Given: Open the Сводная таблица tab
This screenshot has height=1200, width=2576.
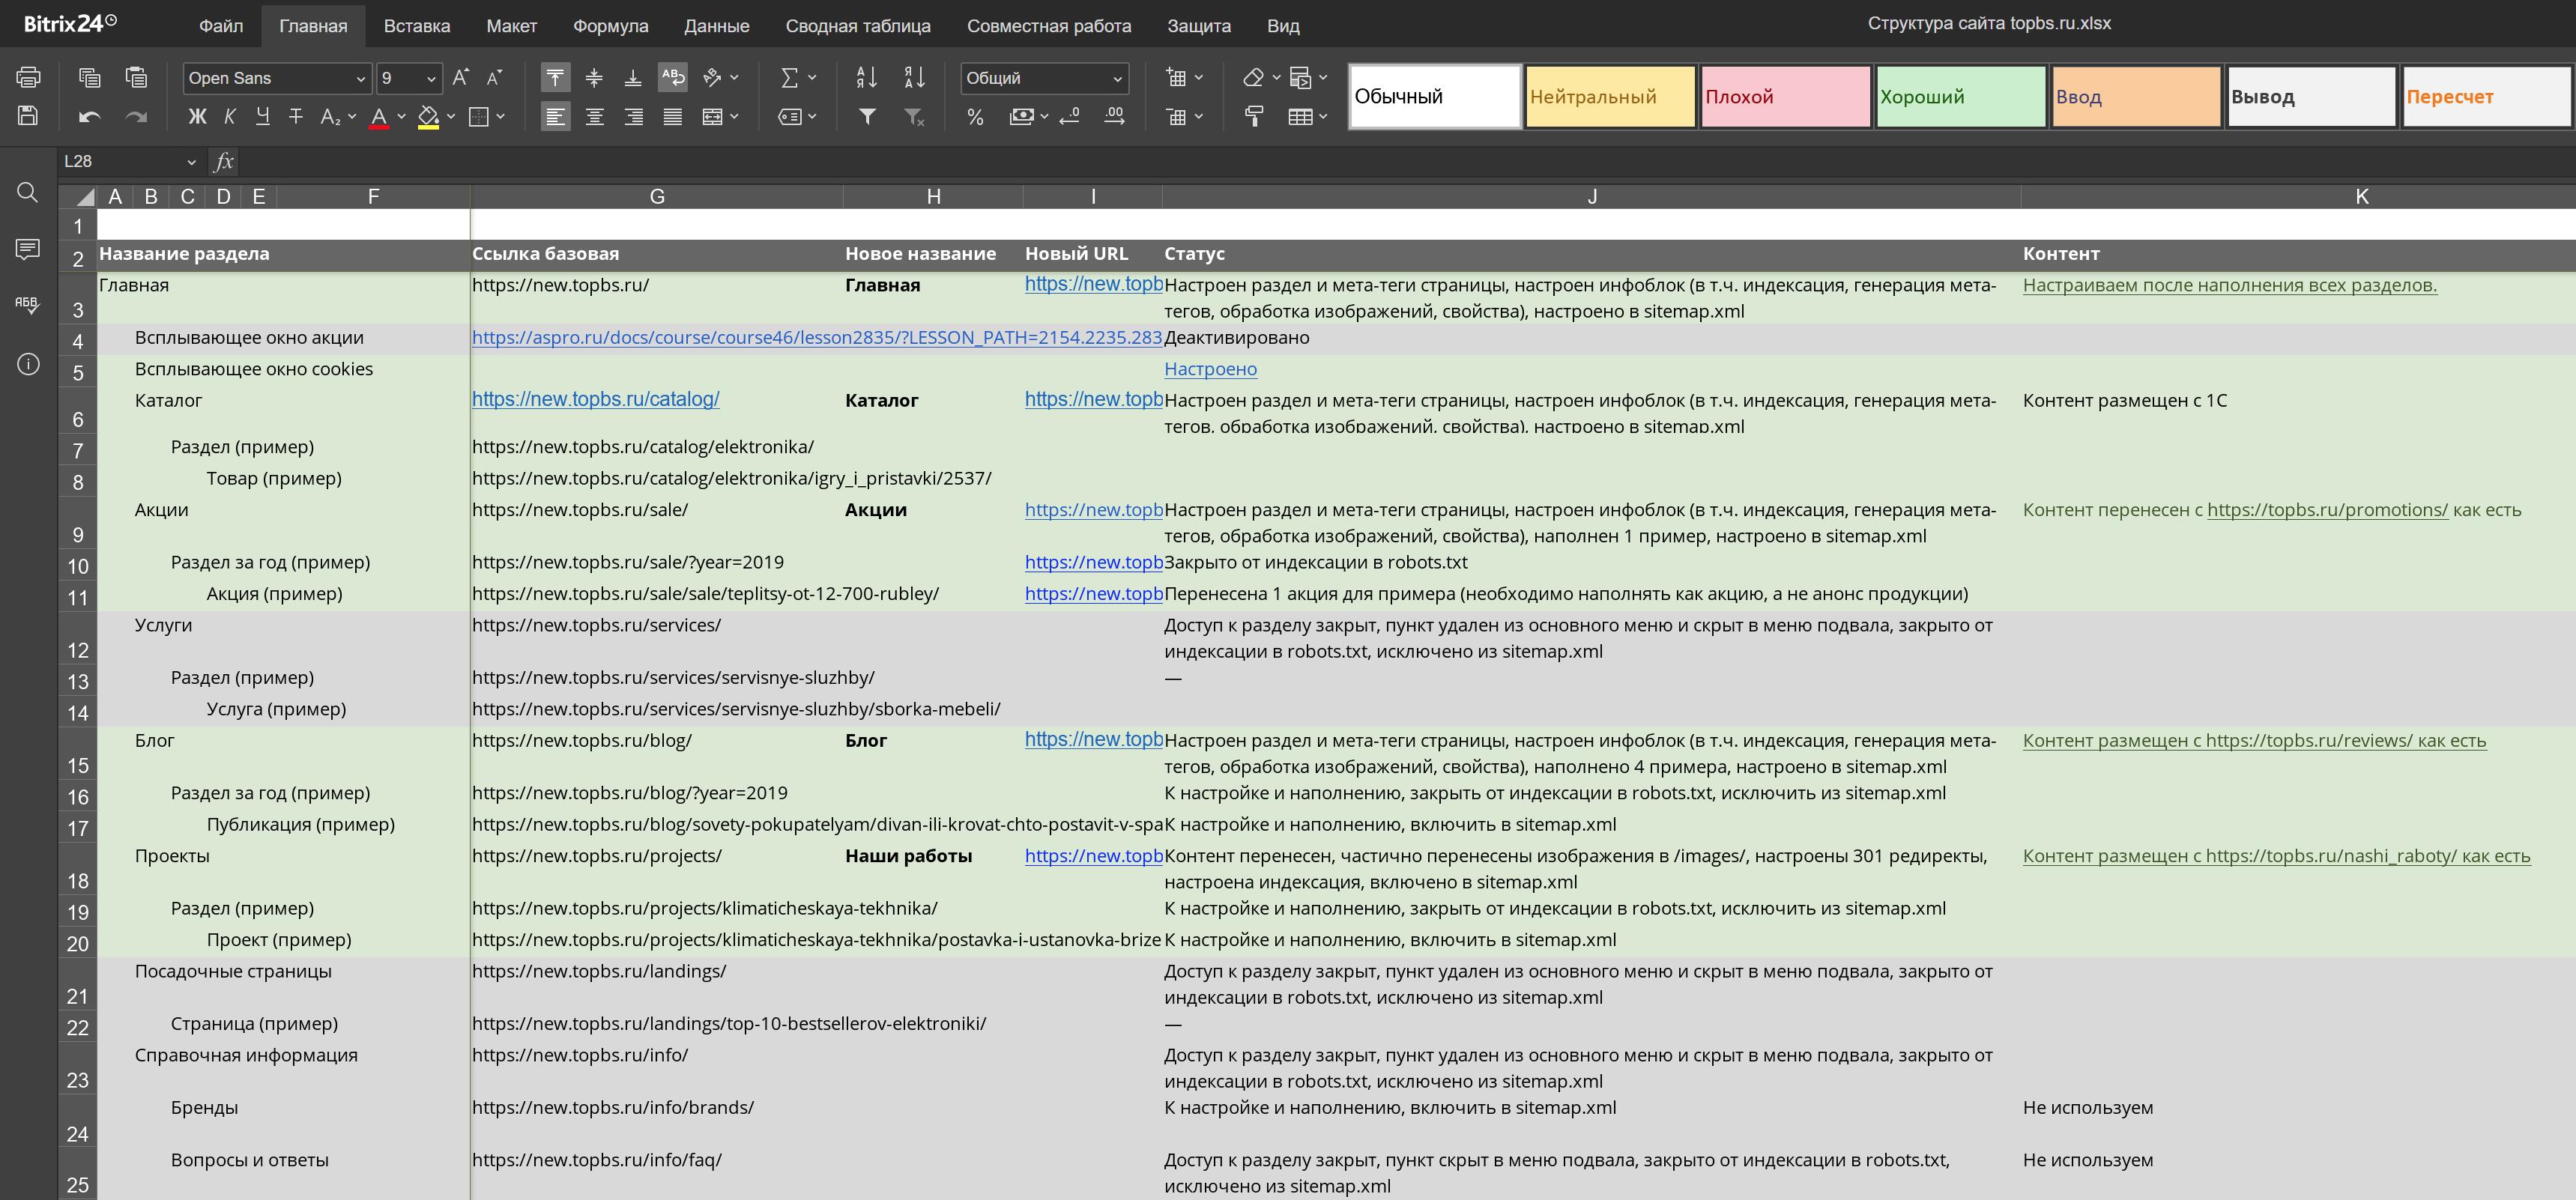Looking at the screenshot, I should (x=857, y=26).
